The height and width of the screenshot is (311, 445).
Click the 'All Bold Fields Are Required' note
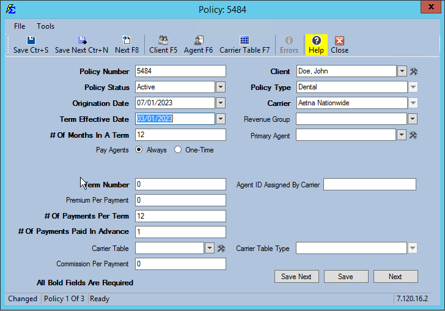85,283
